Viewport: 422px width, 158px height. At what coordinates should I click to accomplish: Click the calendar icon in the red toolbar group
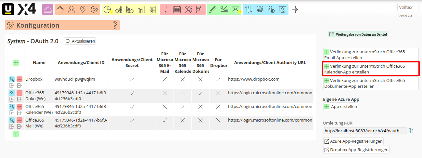177,9
